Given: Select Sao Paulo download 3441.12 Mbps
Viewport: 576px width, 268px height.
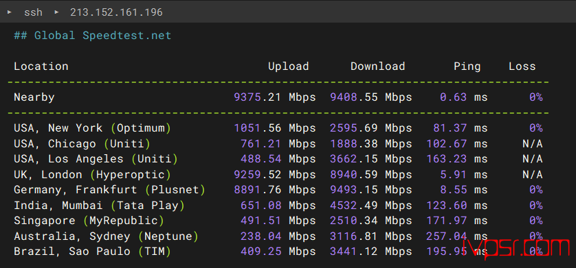Looking at the screenshot, I should pyautogui.click(x=371, y=252).
